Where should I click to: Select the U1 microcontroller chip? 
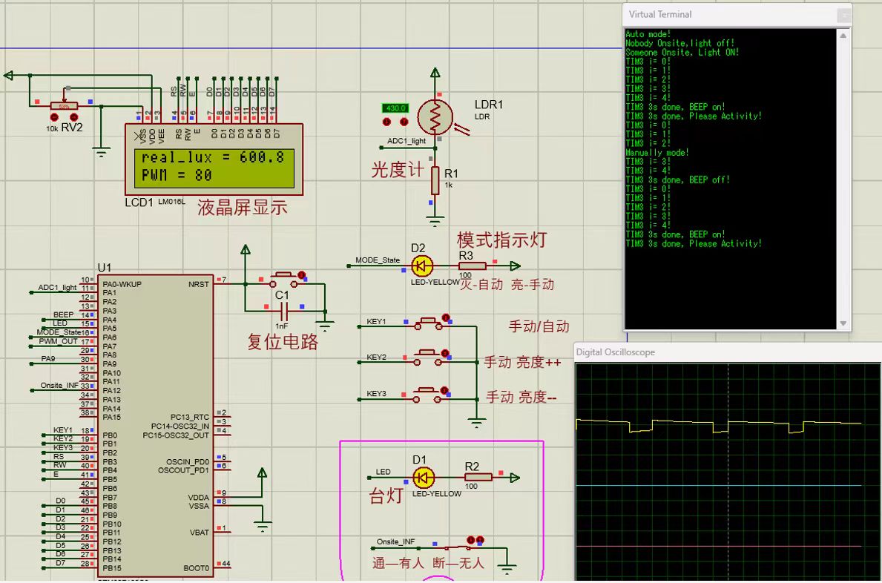(x=155, y=423)
